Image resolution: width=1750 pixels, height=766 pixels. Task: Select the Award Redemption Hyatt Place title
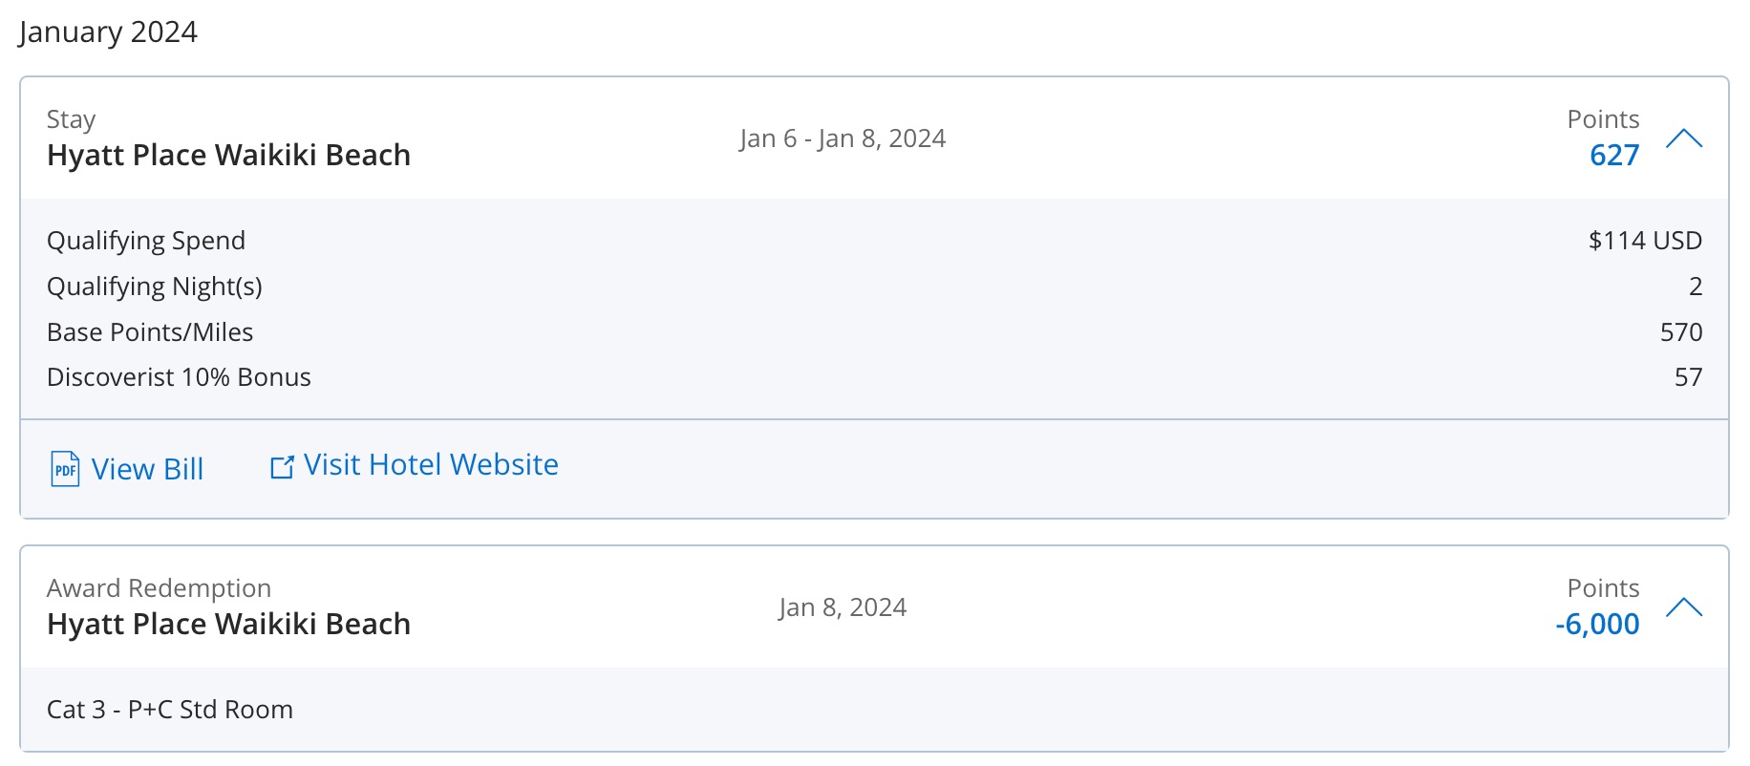point(228,624)
